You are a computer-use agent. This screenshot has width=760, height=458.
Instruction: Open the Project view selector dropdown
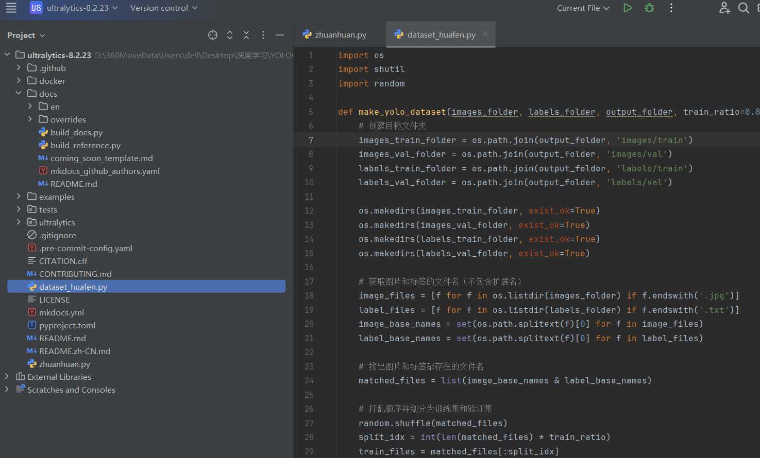coord(26,35)
